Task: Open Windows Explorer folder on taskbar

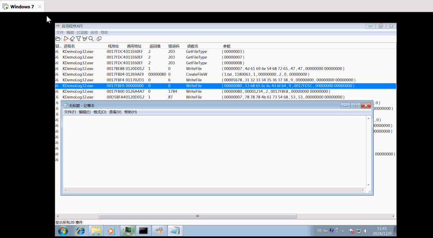Action: click(96, 231)
